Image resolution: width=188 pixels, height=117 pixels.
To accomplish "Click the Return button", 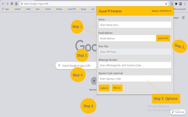I will 117,88.
